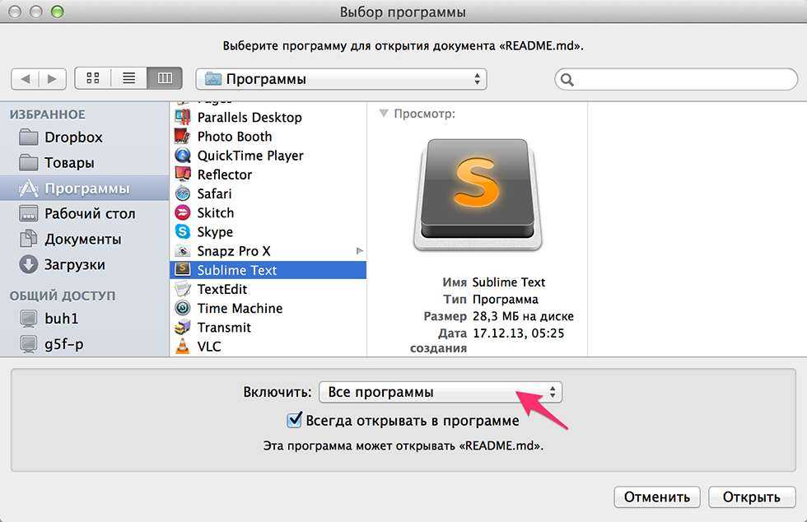Click the 'Открыть' button

point(751,497)
